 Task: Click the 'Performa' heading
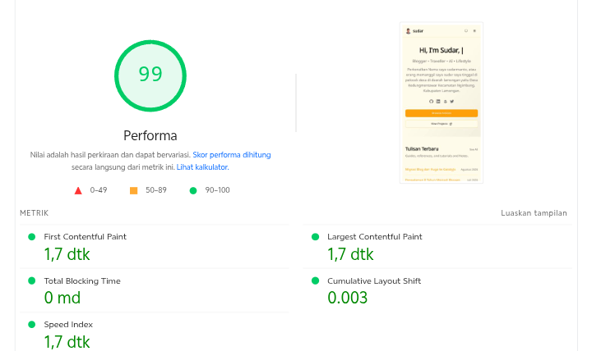150,135
